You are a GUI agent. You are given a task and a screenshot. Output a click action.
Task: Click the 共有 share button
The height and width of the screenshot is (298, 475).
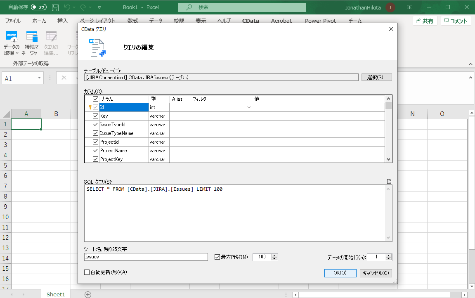425,21
